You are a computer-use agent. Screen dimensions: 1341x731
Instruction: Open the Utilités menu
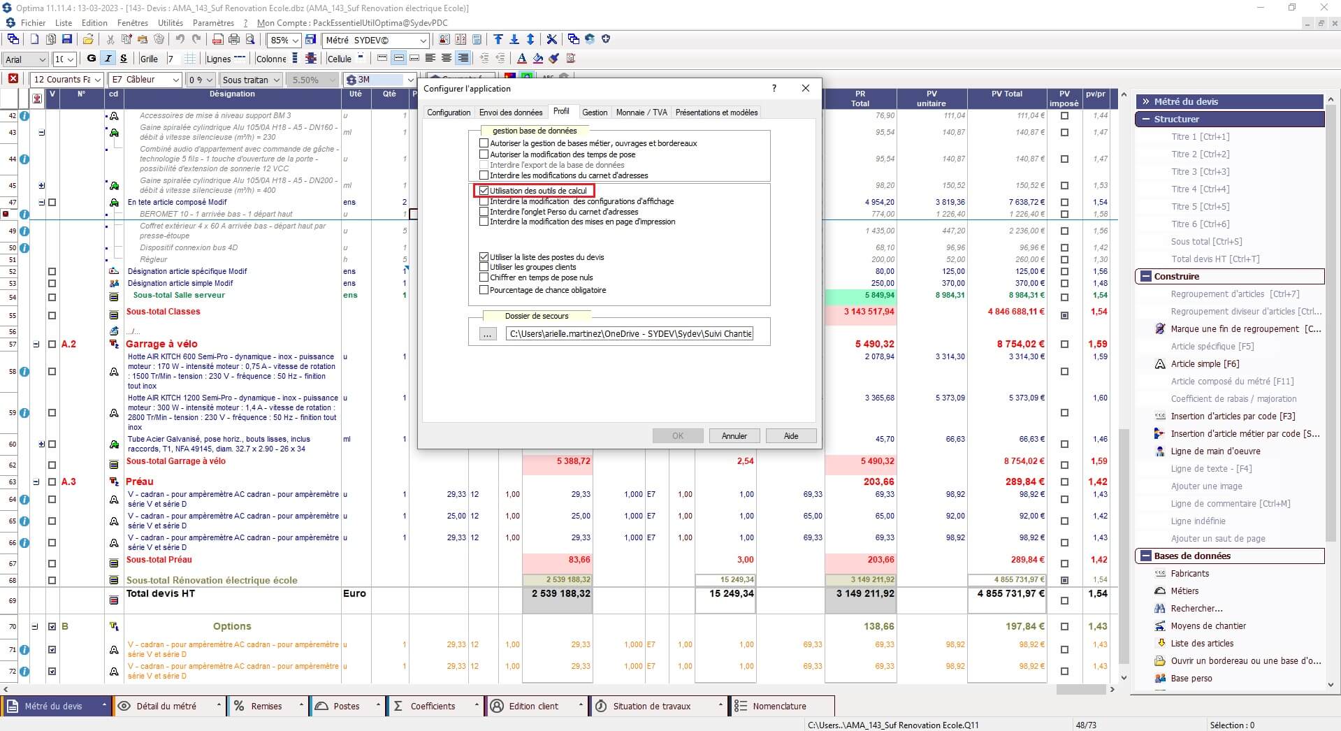[171, 22]
